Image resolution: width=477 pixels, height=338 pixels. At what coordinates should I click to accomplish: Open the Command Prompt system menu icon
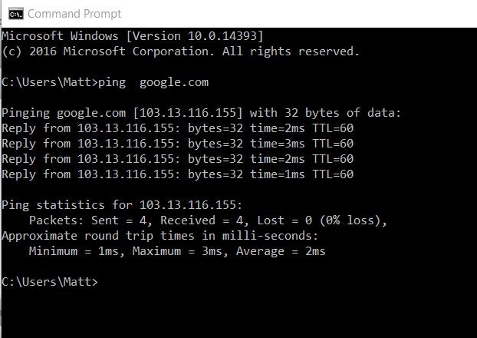pyautogui.click(x=13, y=13)
